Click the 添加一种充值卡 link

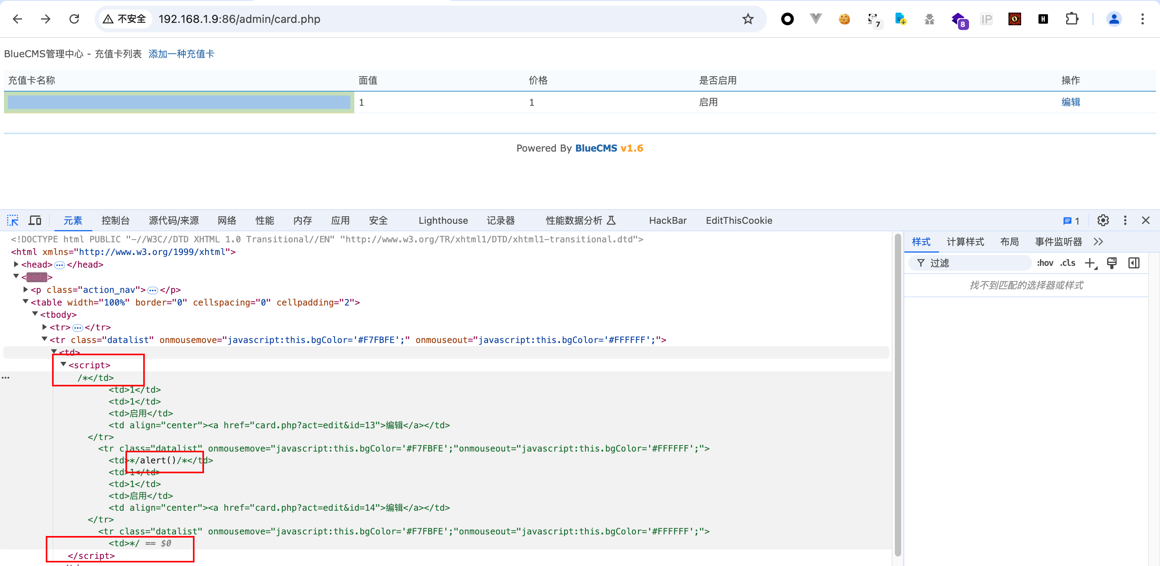181,54
